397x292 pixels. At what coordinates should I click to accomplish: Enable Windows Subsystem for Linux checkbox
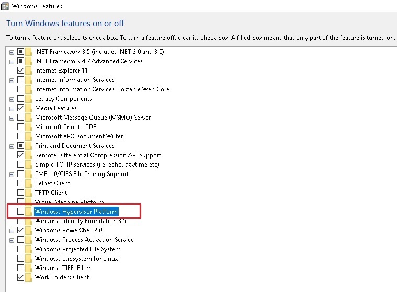(21, 258)
